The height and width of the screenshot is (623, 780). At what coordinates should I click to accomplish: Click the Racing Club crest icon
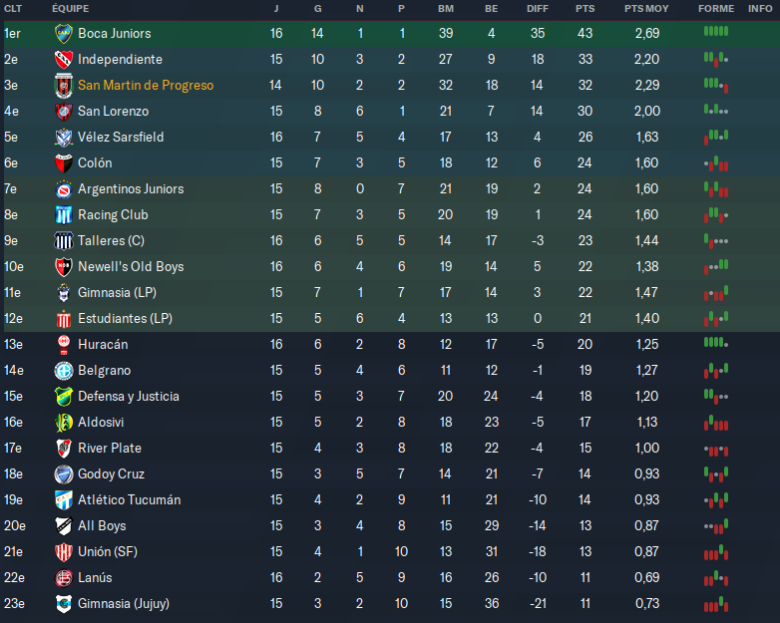(x=64, y=214)
